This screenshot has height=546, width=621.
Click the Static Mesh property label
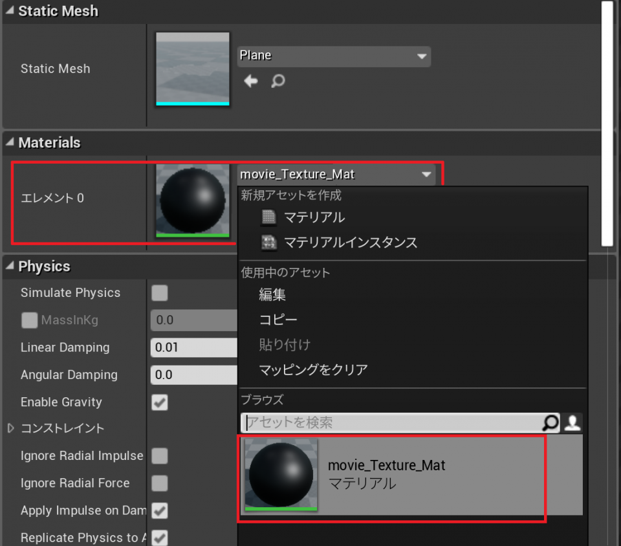point(56,69)
